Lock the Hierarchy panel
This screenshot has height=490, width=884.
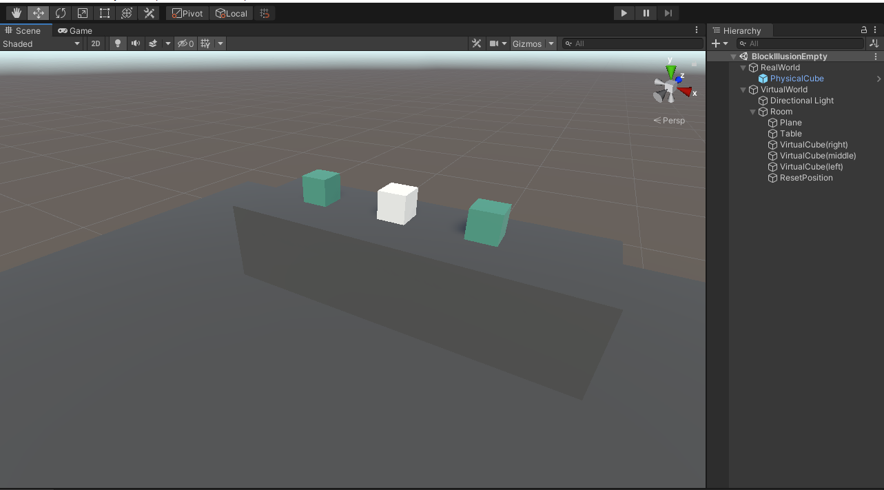coord(864,30)
